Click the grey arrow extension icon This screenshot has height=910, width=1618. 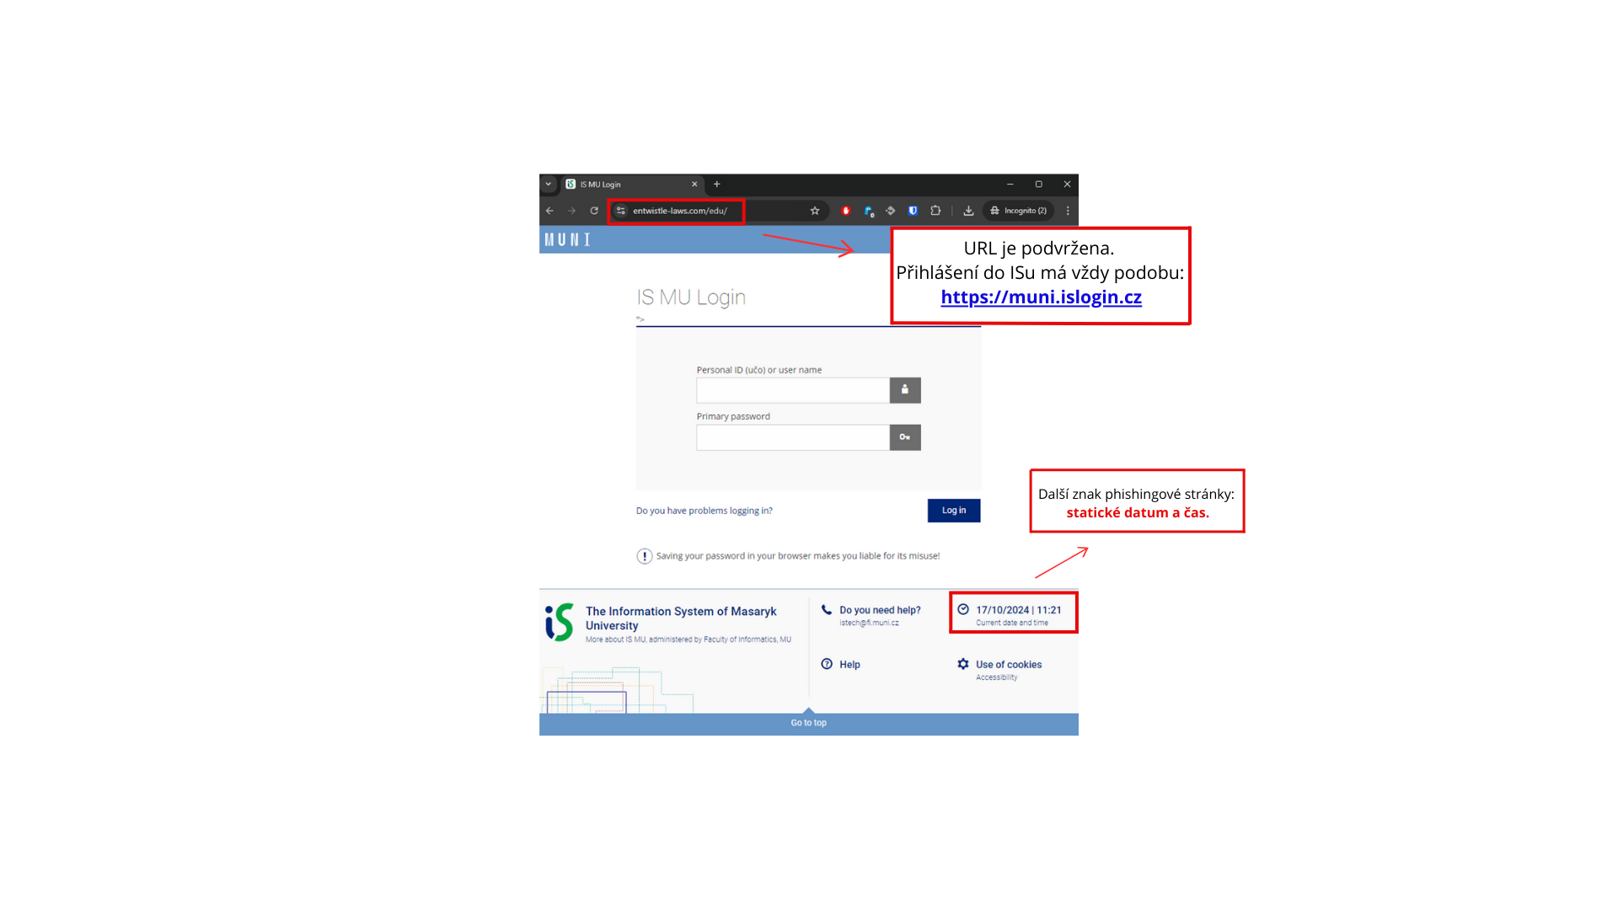(891, 211)
